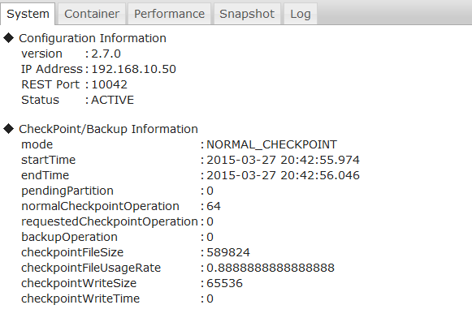This screenshot has height=335, width=472.
Task: Click the Configuration Information heading
Action: pyautogui.click(x=93, y=38)
